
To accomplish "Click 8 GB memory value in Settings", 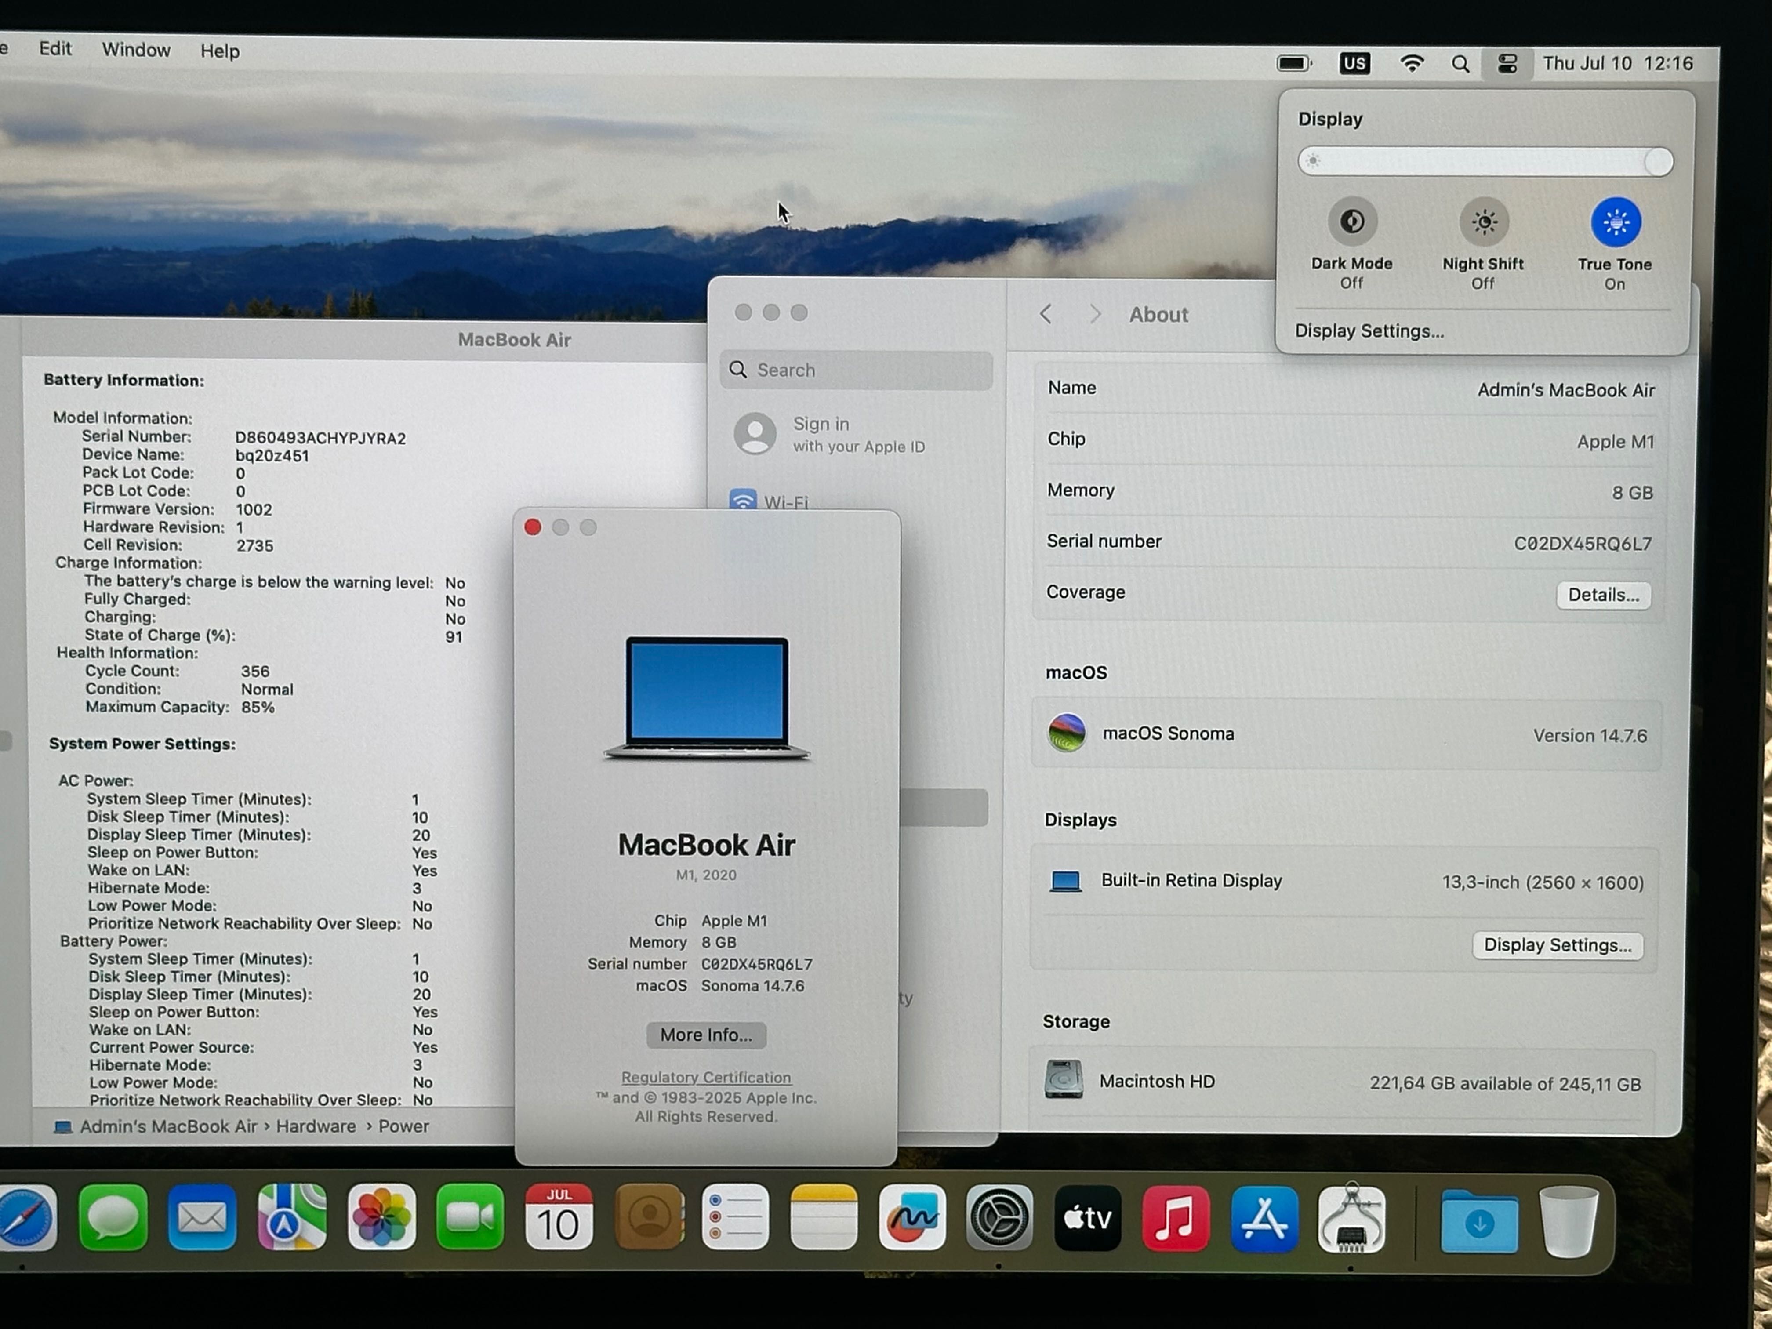I will point(1633,493).
